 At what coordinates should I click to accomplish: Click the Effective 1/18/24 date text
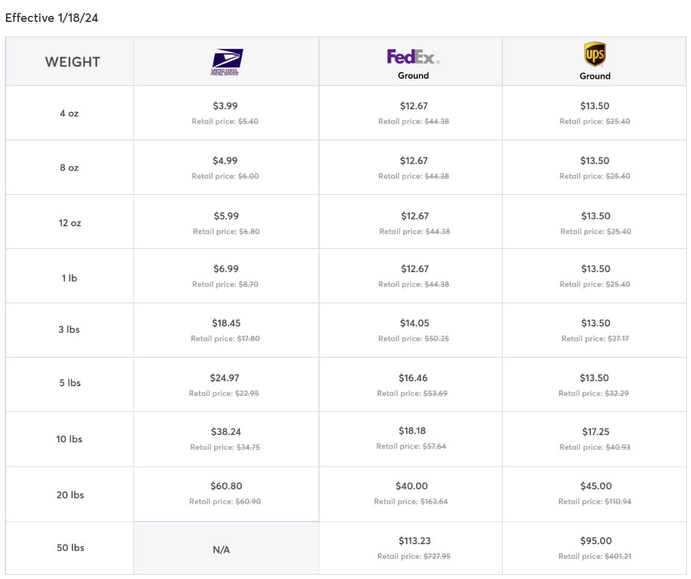52,18
